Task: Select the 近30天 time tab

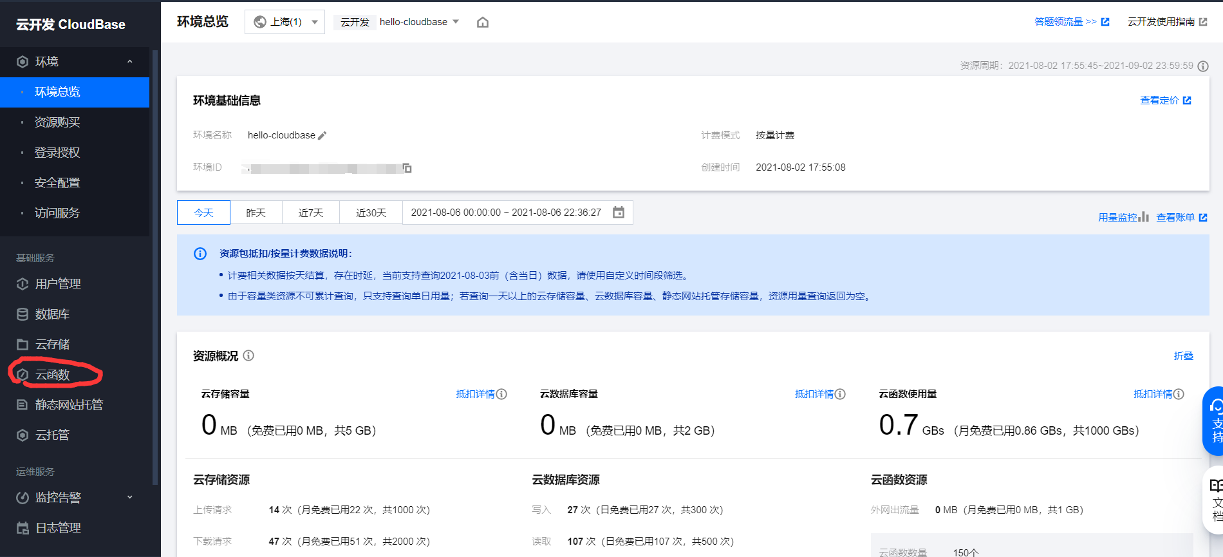Action: [x=371, y=212]
